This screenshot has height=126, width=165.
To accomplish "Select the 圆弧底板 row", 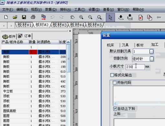I will coord(34,111).
